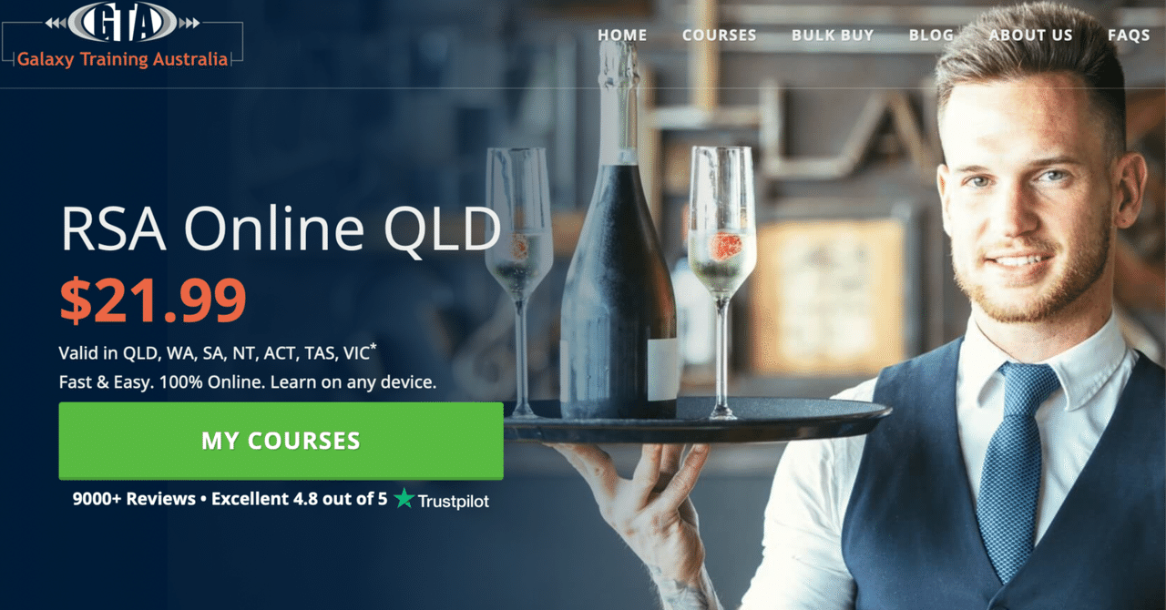Click the 9000+ Reviews text
Screen dimensions: 1166x610
134,499
